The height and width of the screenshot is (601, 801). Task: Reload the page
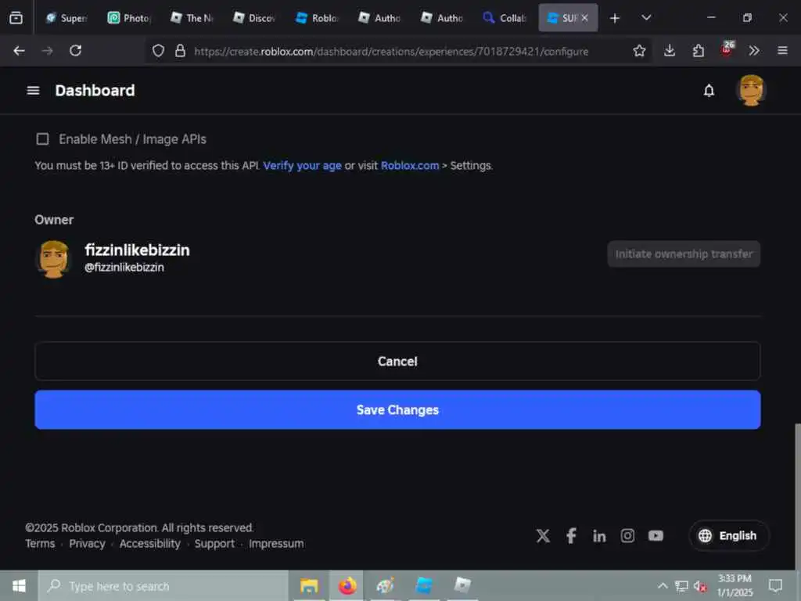pos(76,51)
